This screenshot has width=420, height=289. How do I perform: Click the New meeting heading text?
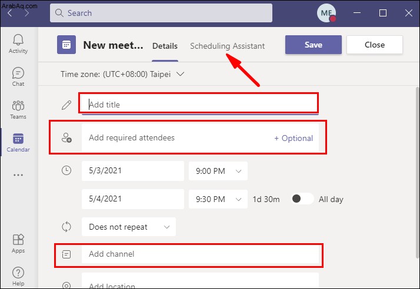pyautogui.click(x=113, y=45)
